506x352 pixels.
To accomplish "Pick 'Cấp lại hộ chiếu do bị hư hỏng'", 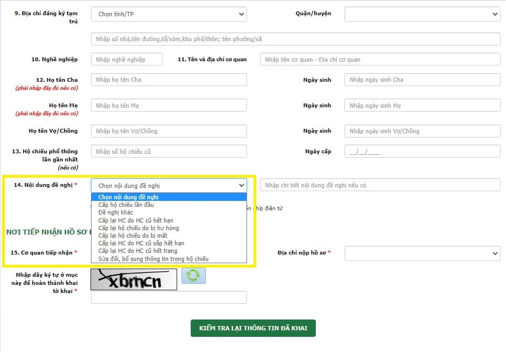I will click(138, 228).
